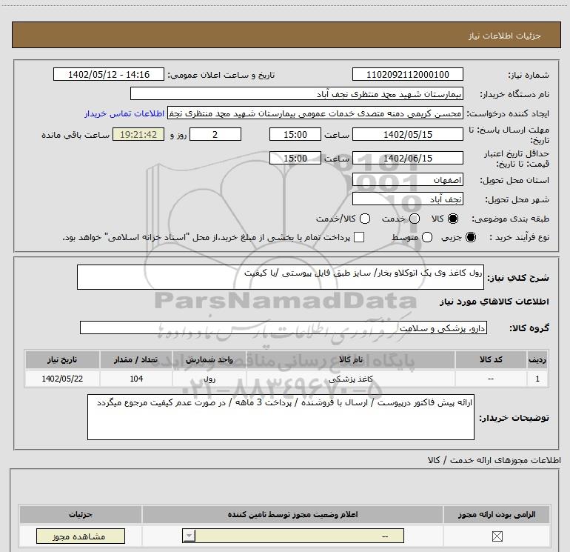Click the جزئیات اطلاعات نیاز header bar
This screenshot has height=552, width=570.
point(286,35)
